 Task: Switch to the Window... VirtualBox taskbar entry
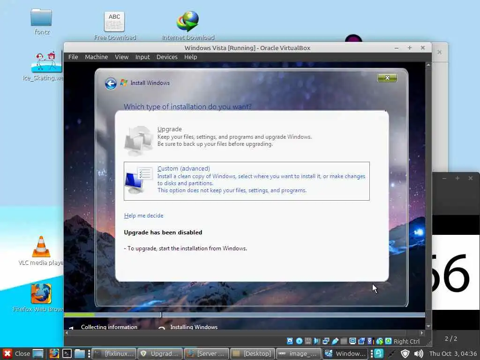pyautogui.click(x=345, y=353)
